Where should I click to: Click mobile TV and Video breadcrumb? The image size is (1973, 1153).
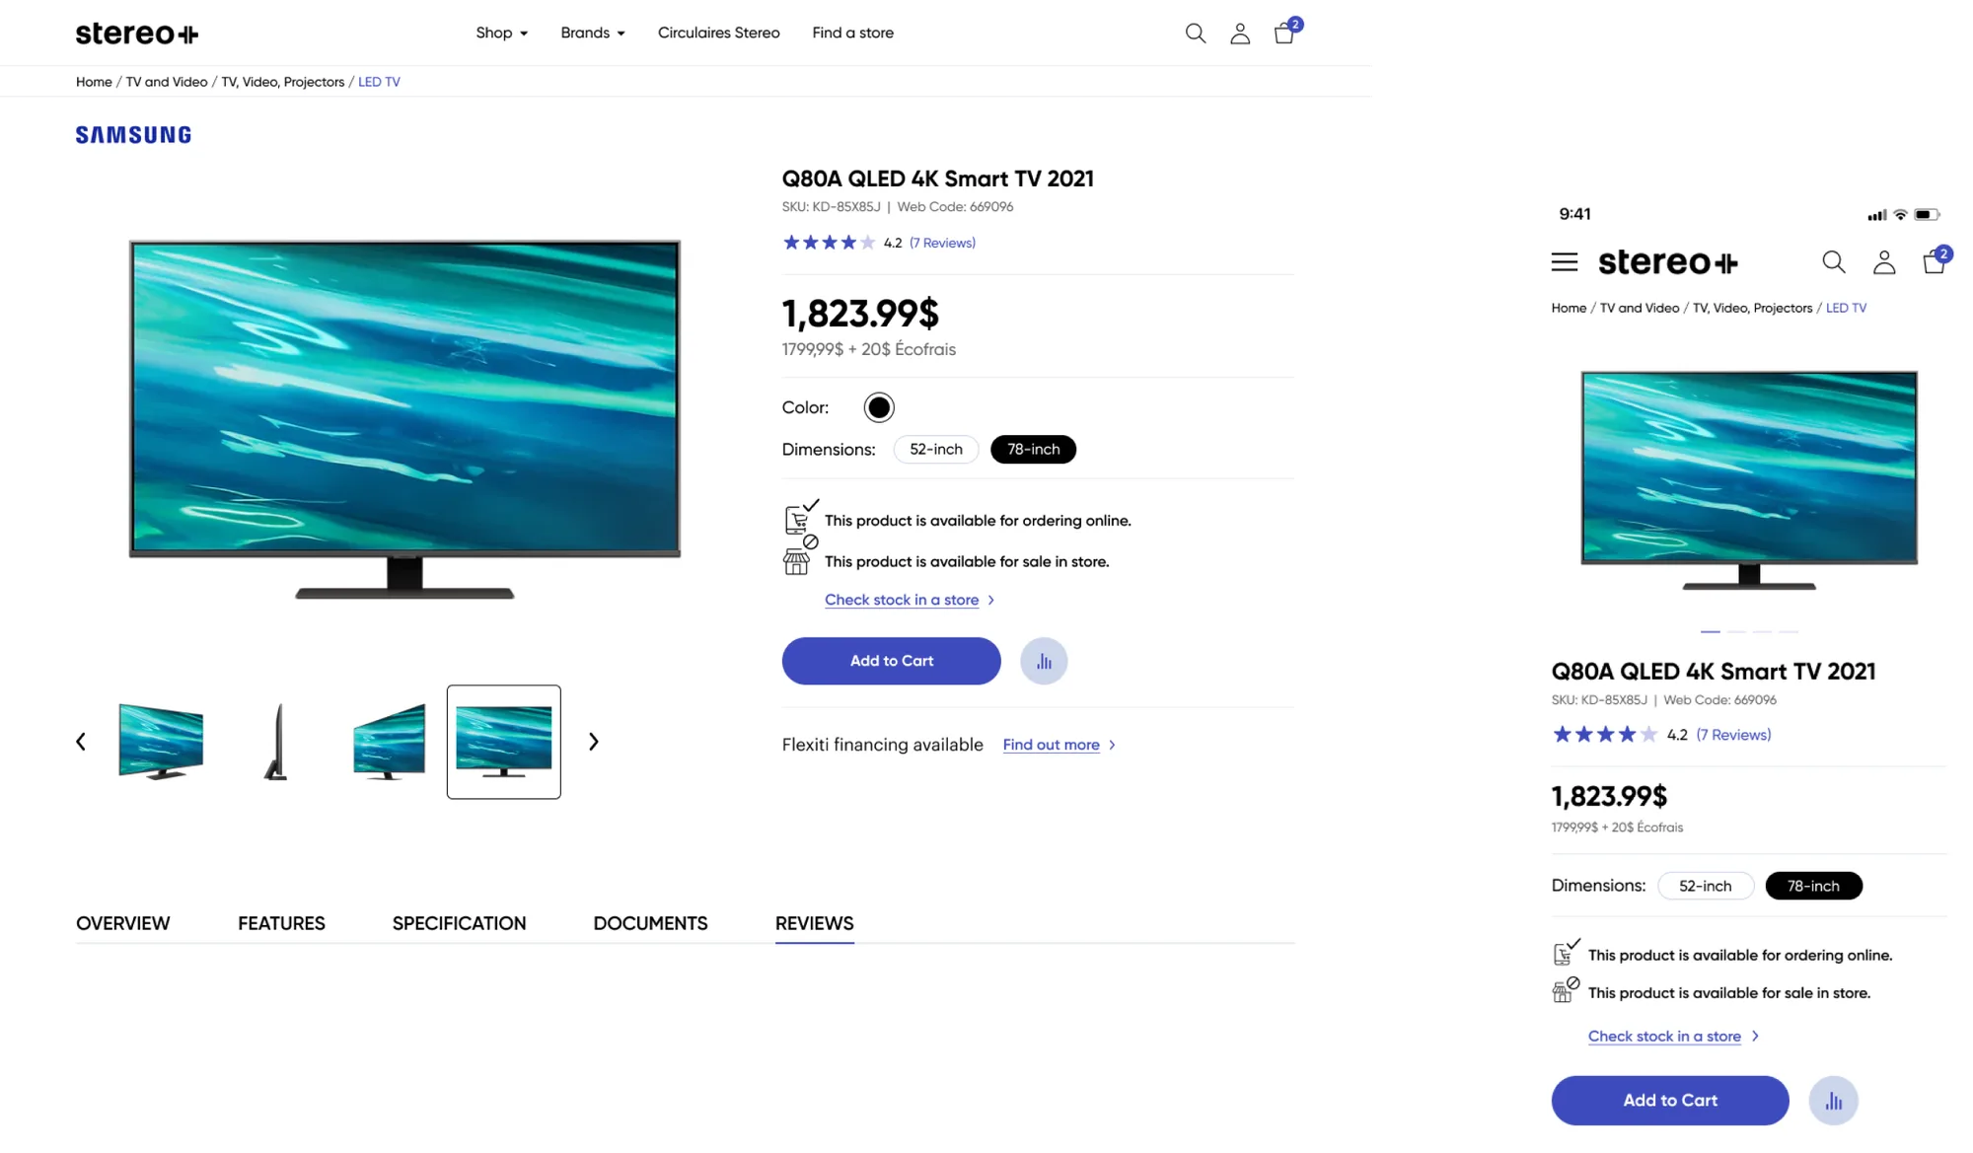(x=1640, y=308)
